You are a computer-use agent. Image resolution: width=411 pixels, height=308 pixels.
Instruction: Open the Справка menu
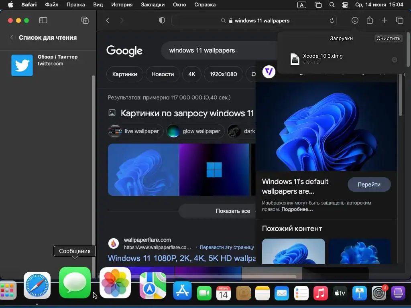205,5
